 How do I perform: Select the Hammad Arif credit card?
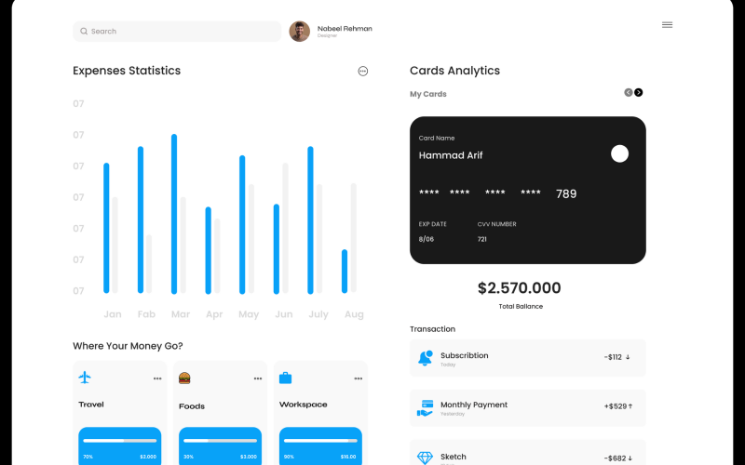click(x=527, y=190)
